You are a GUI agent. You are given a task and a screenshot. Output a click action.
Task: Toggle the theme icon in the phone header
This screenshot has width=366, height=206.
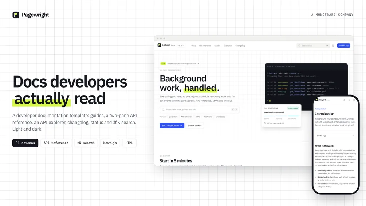[349, 100]
